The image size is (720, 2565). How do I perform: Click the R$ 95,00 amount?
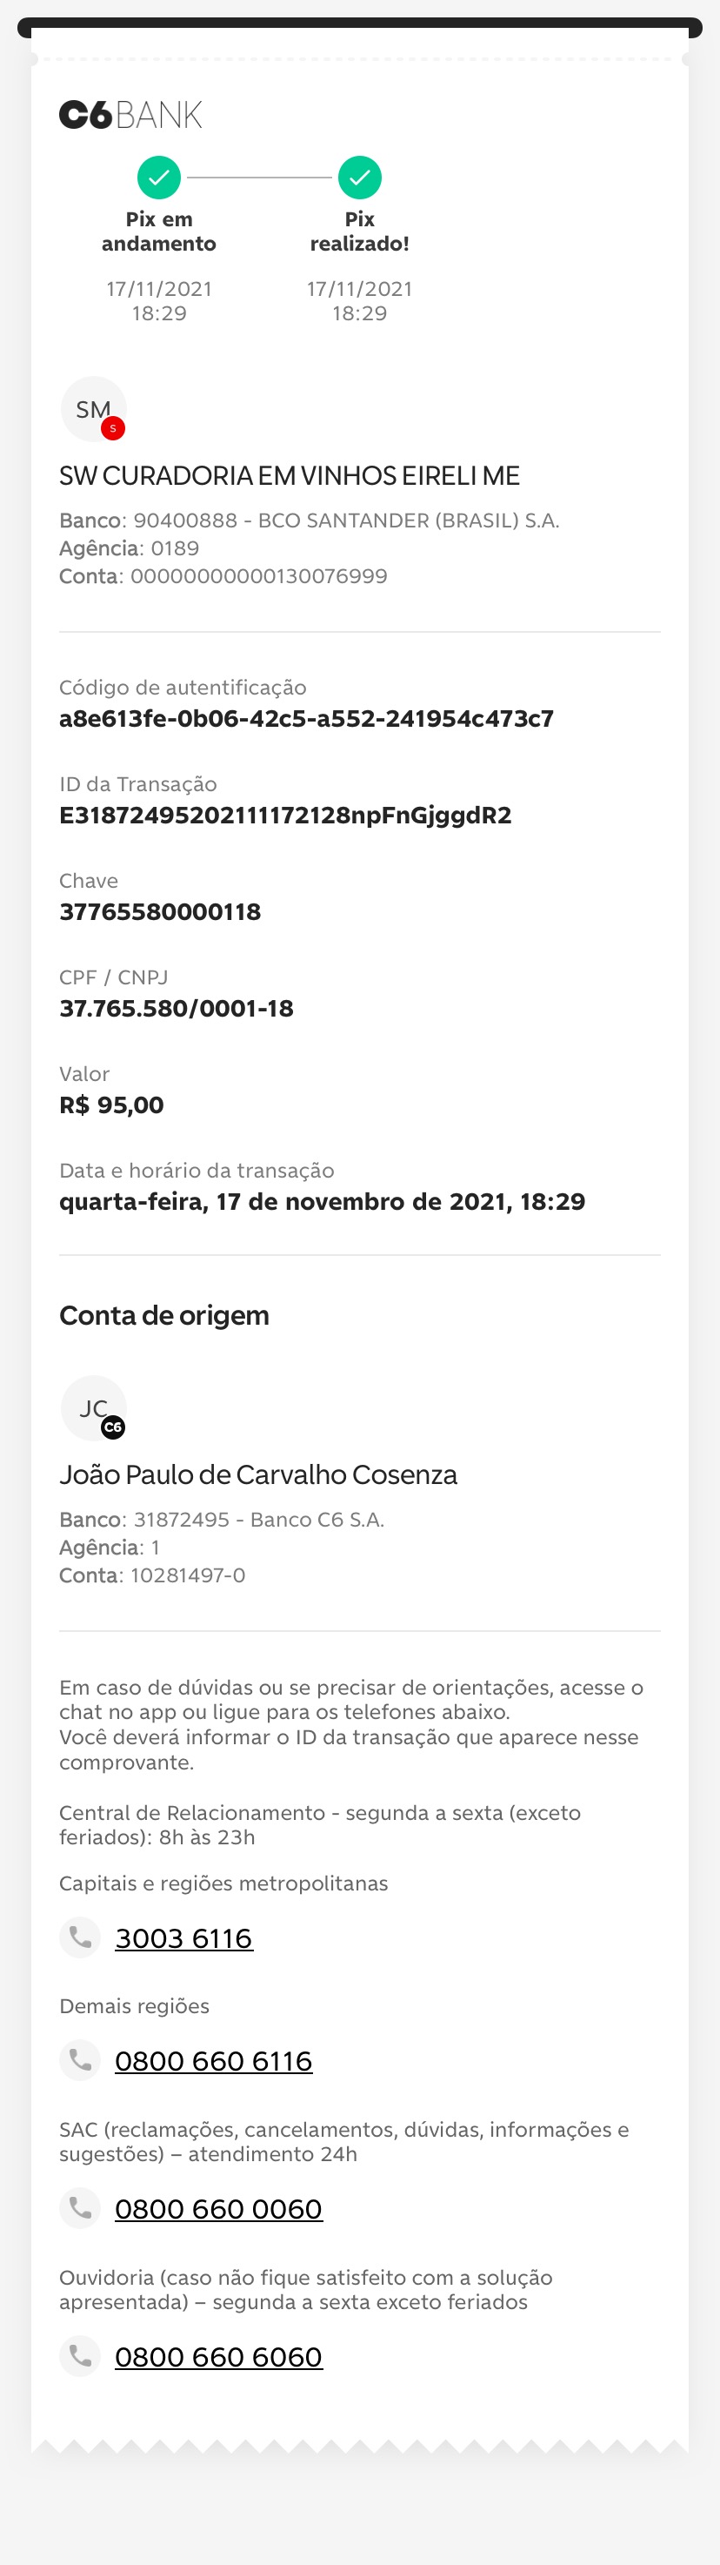(111, 1105)
